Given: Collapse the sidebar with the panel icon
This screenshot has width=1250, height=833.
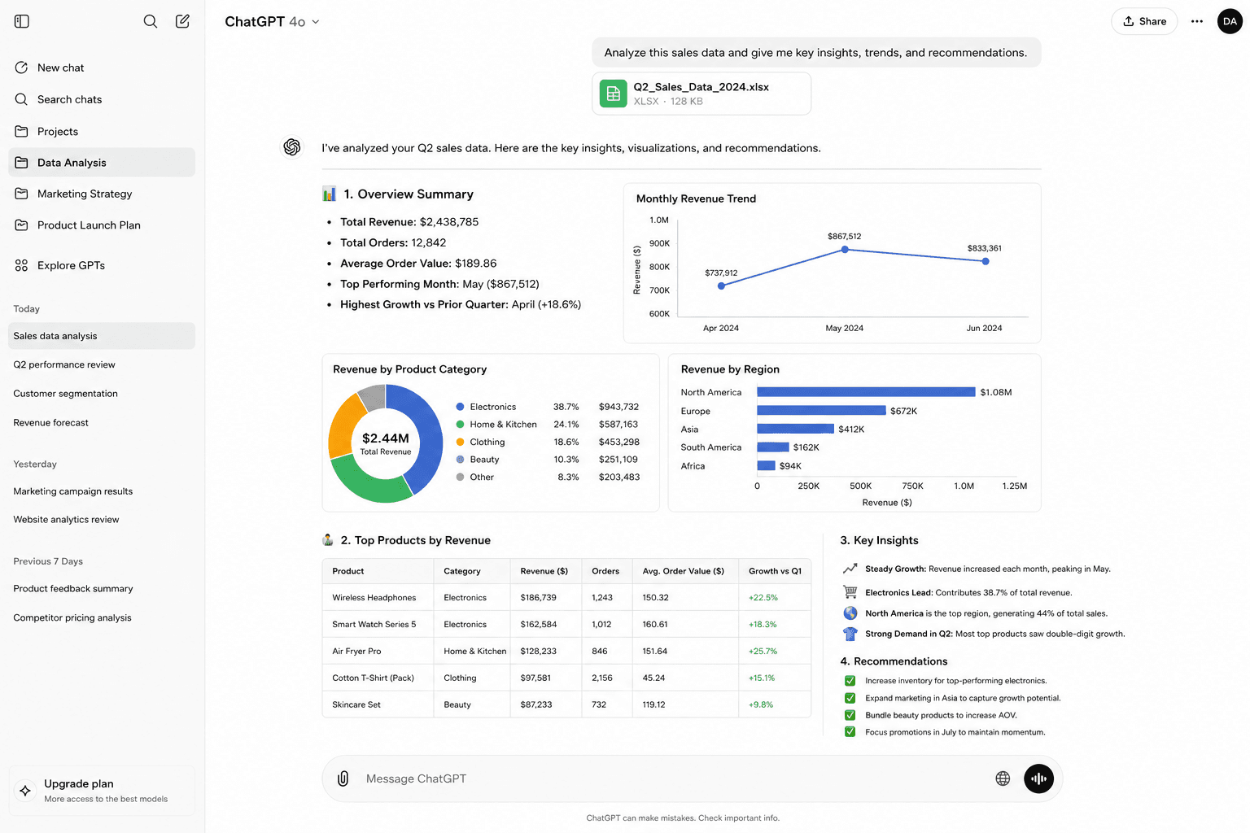Looking at the screenshot, I should (x=22, y=21).
